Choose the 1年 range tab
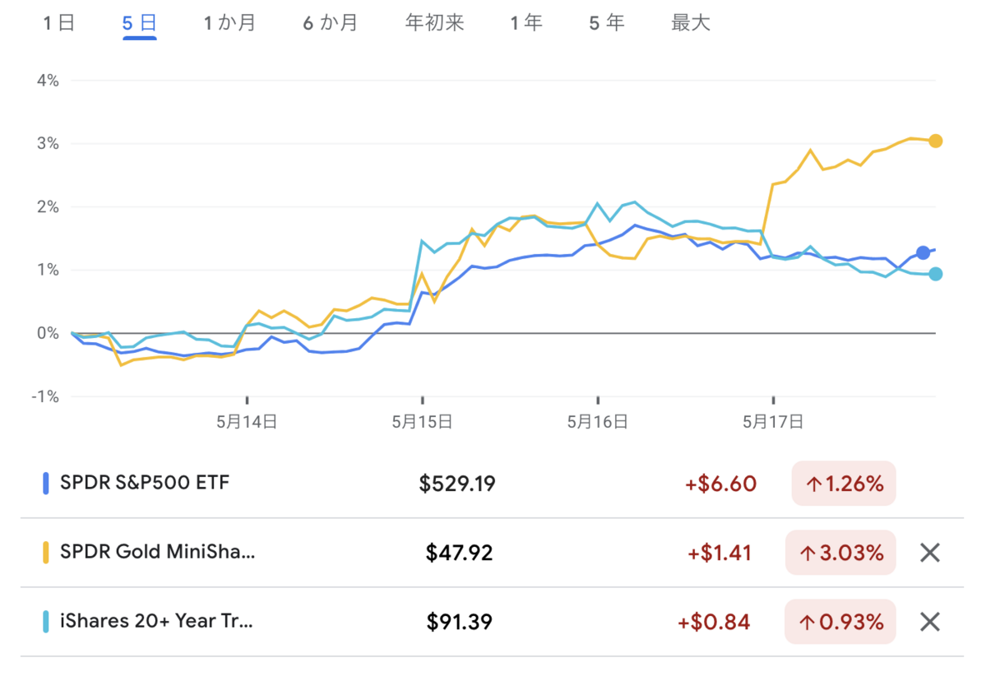Screen dimensions: 1000x676 pyautogui.click(x=527, y=23)
